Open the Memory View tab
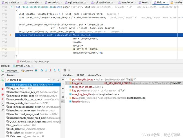183x138 pixels. [94, 75]
